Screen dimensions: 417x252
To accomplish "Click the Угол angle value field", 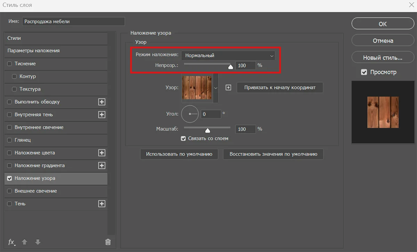I will (211, 114).
